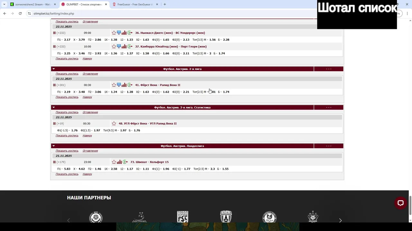Star match 73 Швехат - Хельфорт 15
The image size is (412, 231).
(x=114, y=162)
